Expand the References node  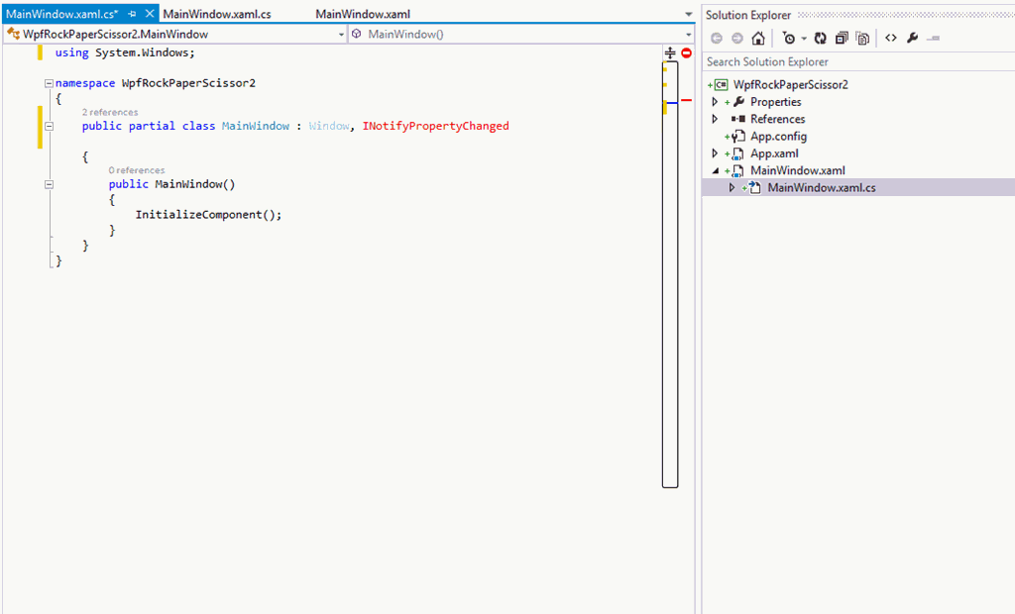(715, 119)
